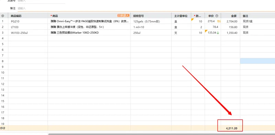Click spec cell 125gels (0.75mm胶)

(151, 21)
